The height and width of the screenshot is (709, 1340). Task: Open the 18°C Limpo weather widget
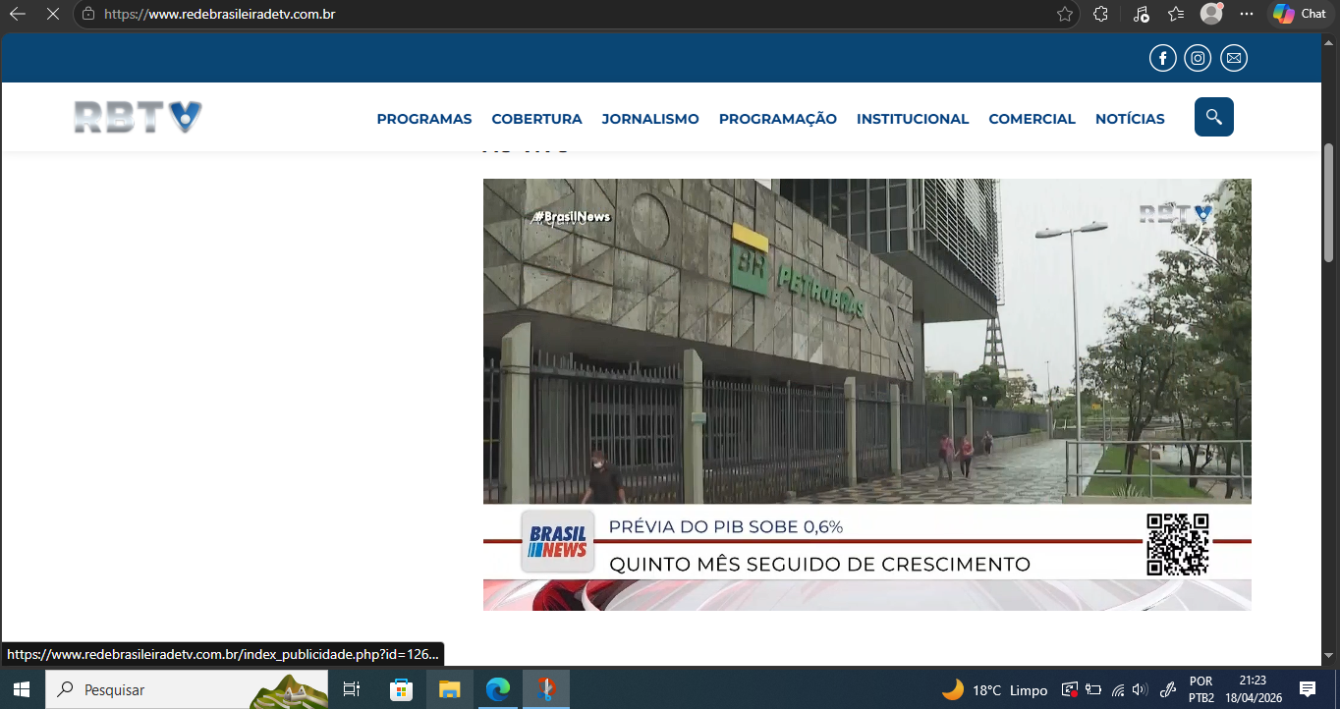tap(994, 690)
